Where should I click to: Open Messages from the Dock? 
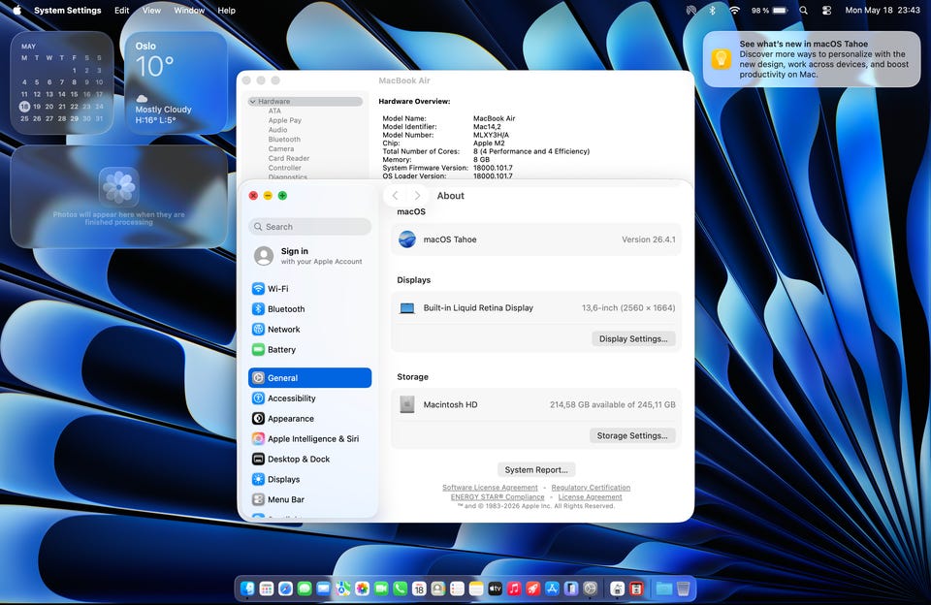305,589
